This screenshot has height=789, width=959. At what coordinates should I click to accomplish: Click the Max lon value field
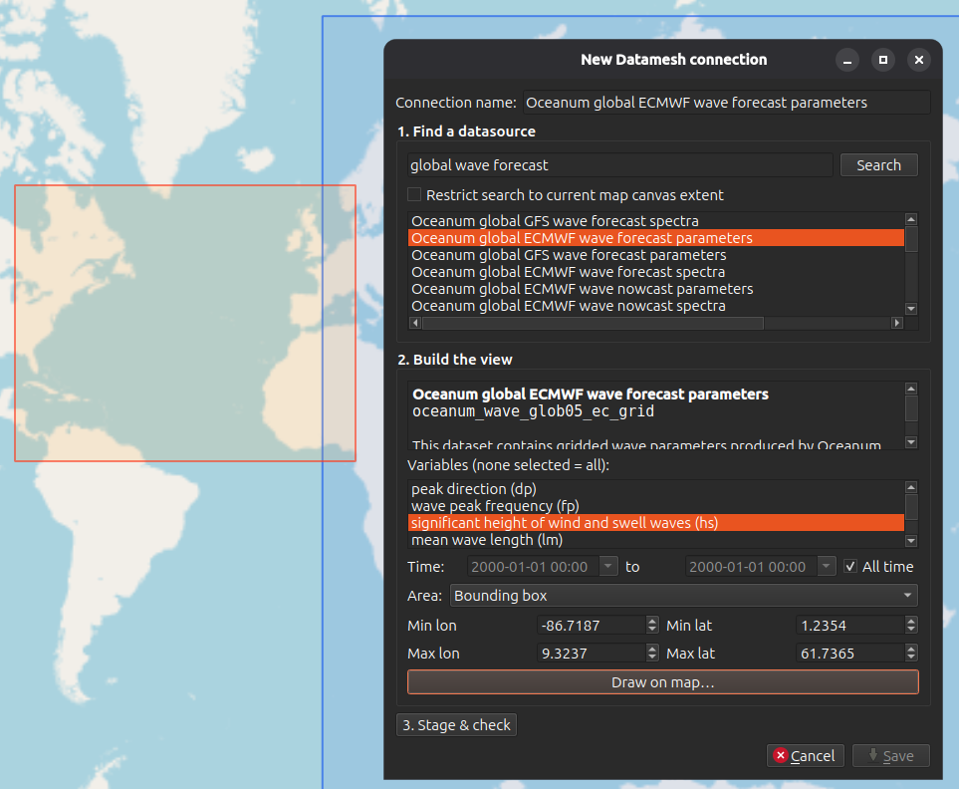click(591, 654)
